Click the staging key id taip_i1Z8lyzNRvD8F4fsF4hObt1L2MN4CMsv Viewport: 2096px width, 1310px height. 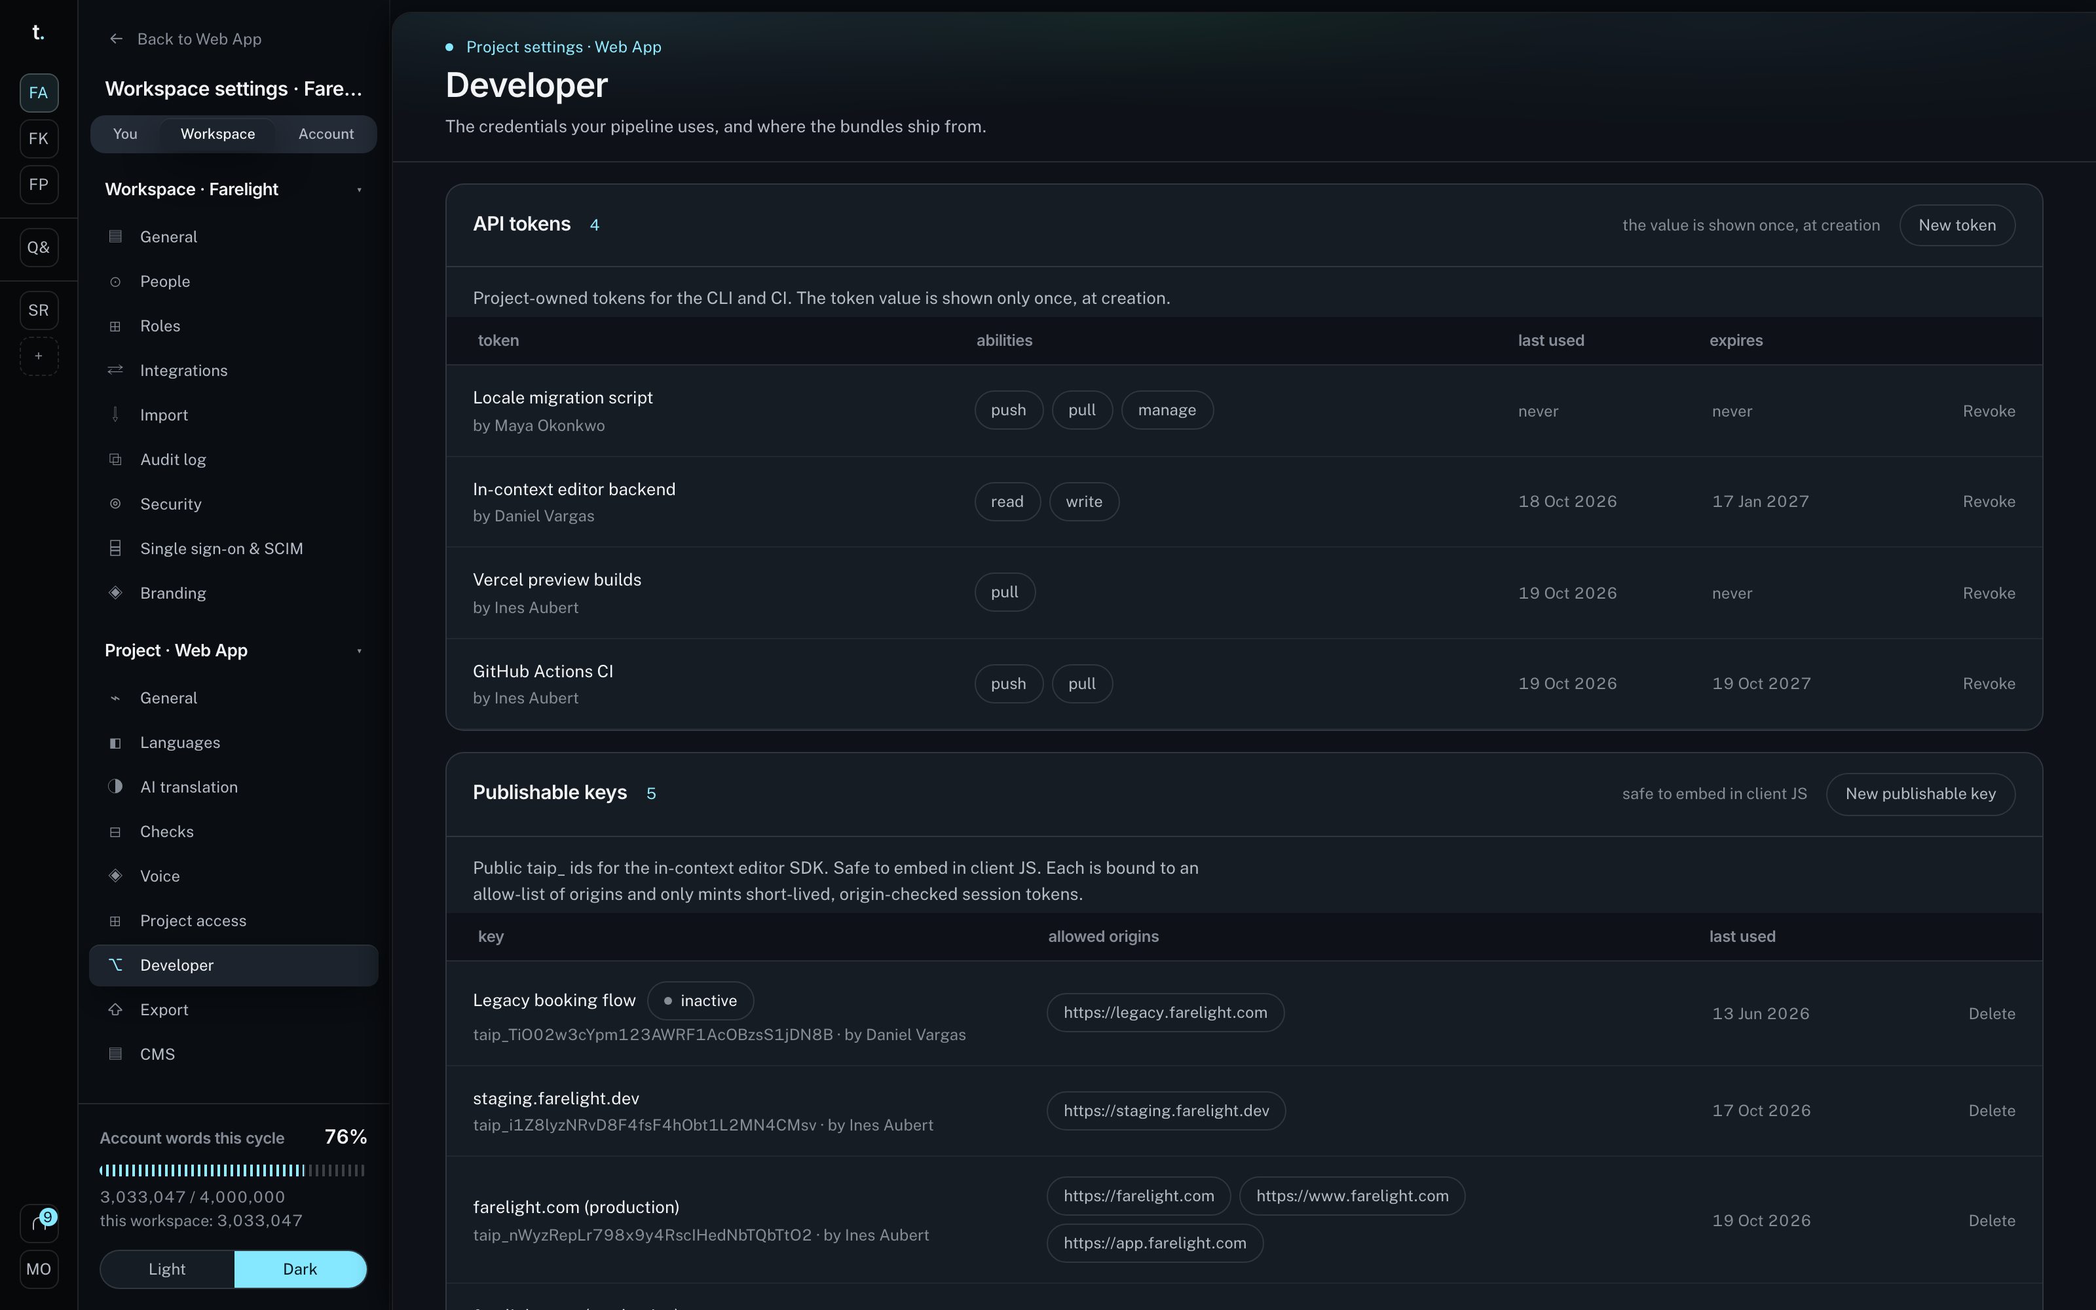click(x=645, y=1125)
